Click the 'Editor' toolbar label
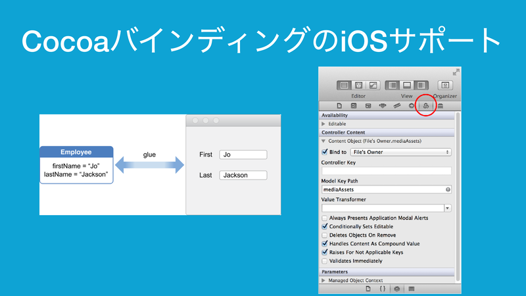Image resolution: width=526 pixels, height=296 pixels. pos(358,96)
